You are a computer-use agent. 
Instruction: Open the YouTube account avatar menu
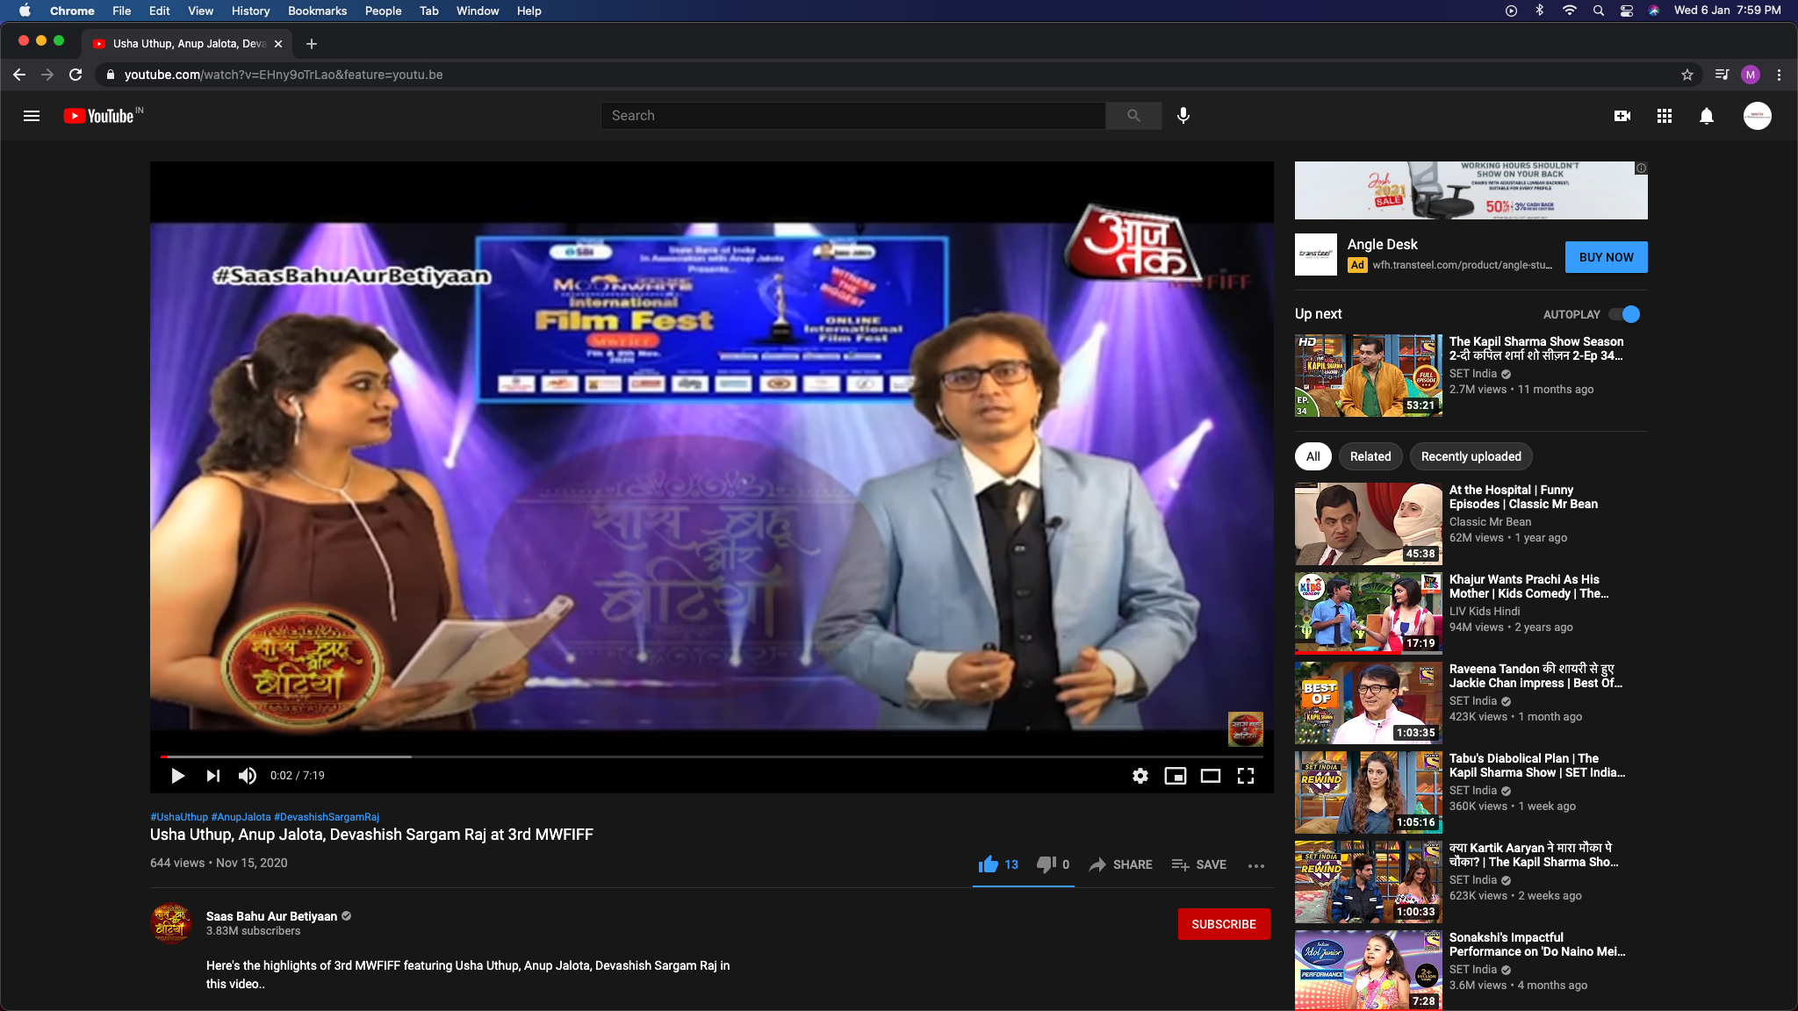[x=1758, y=116]
